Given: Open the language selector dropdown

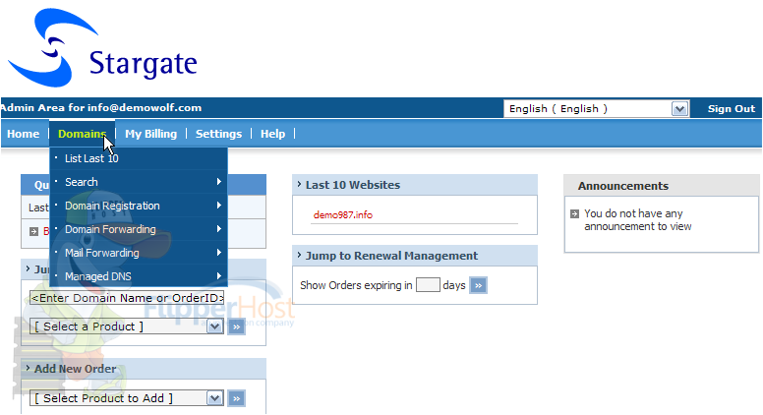Looking at the screenshot, I should click(596, 108).
